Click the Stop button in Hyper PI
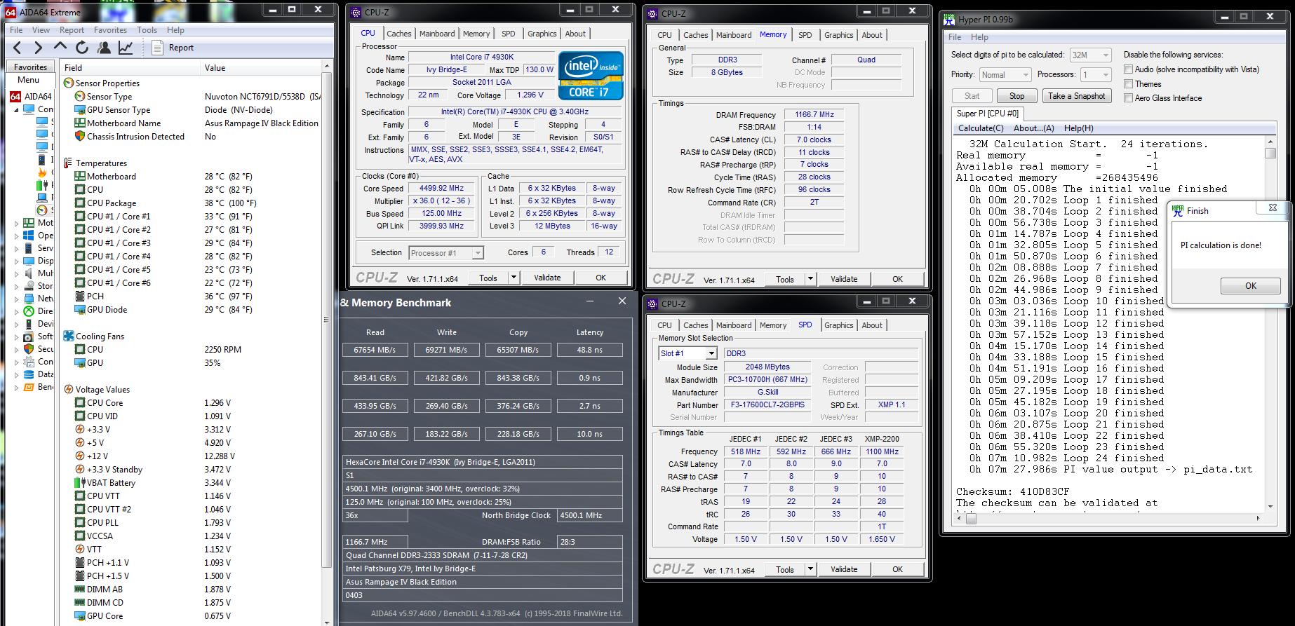Viewport: 1295px width, 626px height. [1016, 96]
